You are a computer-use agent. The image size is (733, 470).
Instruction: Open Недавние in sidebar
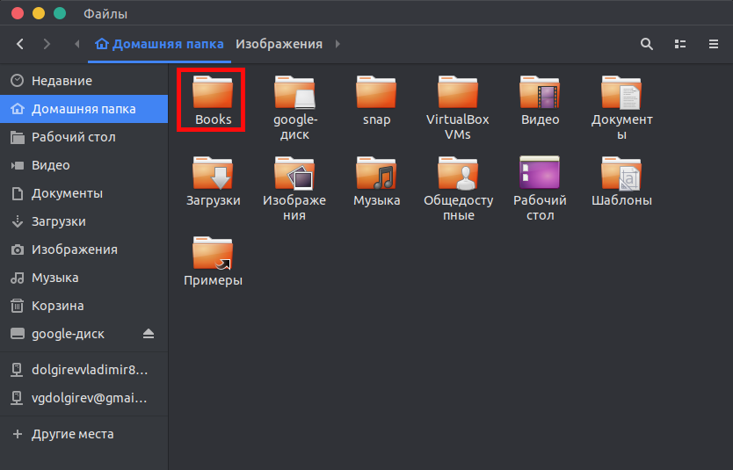(84, 81)
